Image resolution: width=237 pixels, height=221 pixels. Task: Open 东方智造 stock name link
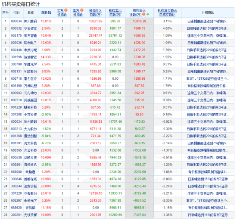31,36
